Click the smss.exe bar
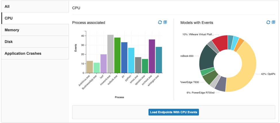The height and width of the screenshot is (123, 280). coord(138,65)
